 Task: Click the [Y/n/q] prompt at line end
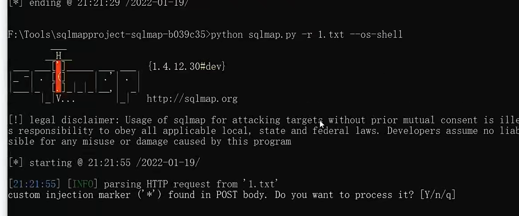click(438, 195)
